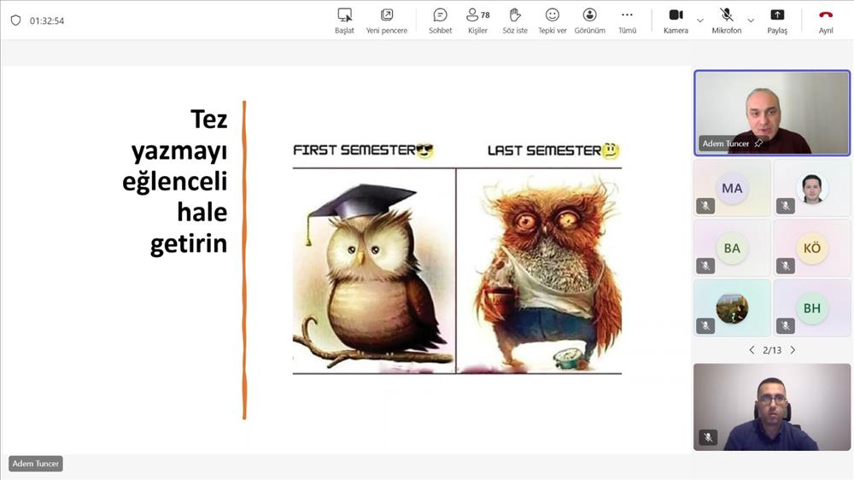Leave the meeting with Ayrıl

pyautogui.click(x=825, y=20)
